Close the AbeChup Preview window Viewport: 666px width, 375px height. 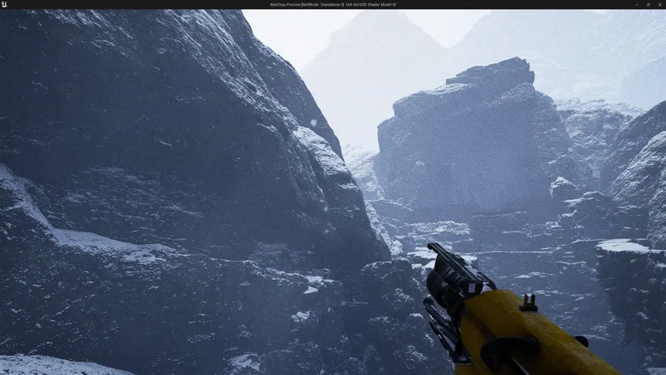(660, 5)
